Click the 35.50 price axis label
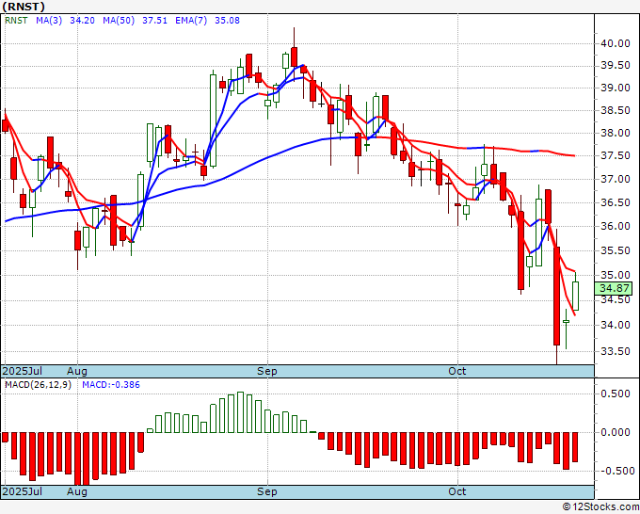The image size is (640, 514). click(x=616, y=250)
